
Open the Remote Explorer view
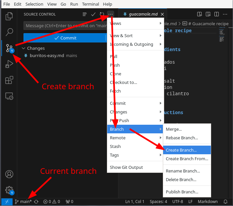click(9, 96)
